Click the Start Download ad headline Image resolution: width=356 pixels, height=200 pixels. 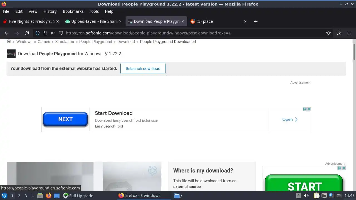point(114,113)
